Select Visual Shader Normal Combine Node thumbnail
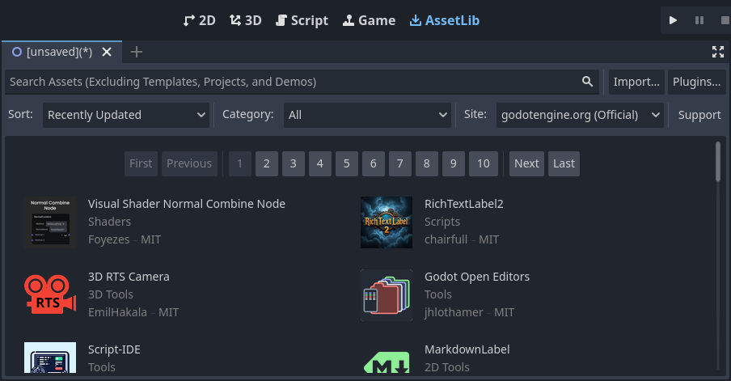731x381 pixels. [x=50, y=222]
